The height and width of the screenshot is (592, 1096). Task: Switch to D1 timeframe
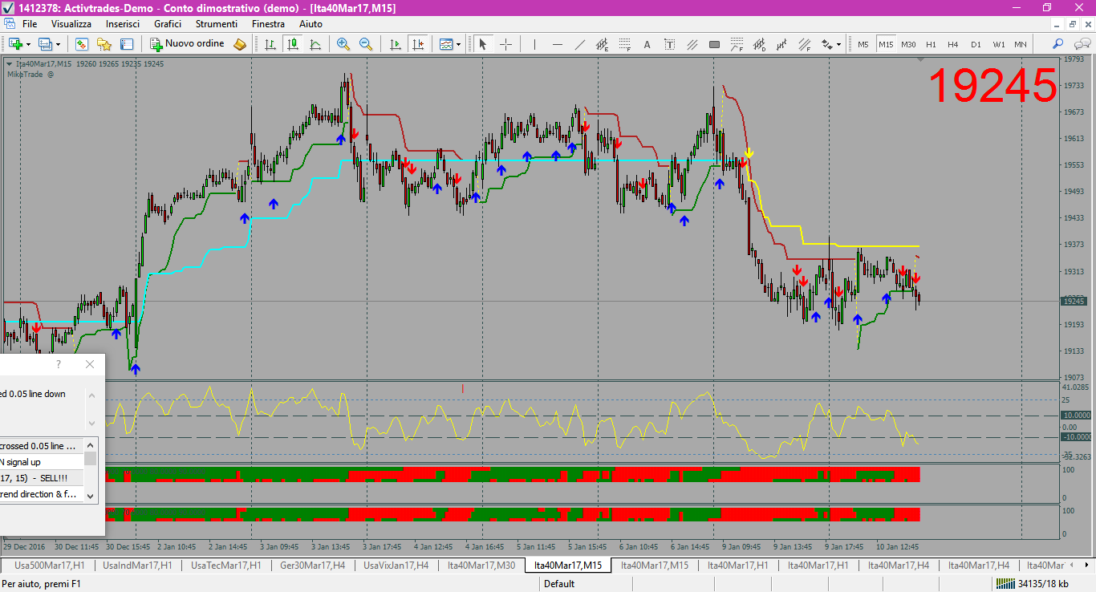pos(976,44)
